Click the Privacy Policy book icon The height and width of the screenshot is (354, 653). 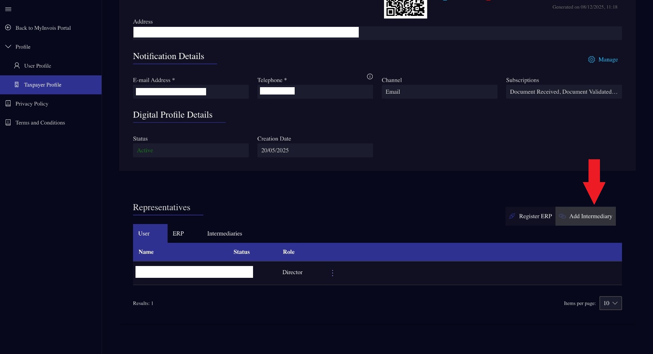pyautogui.click(x=8, y=103)
